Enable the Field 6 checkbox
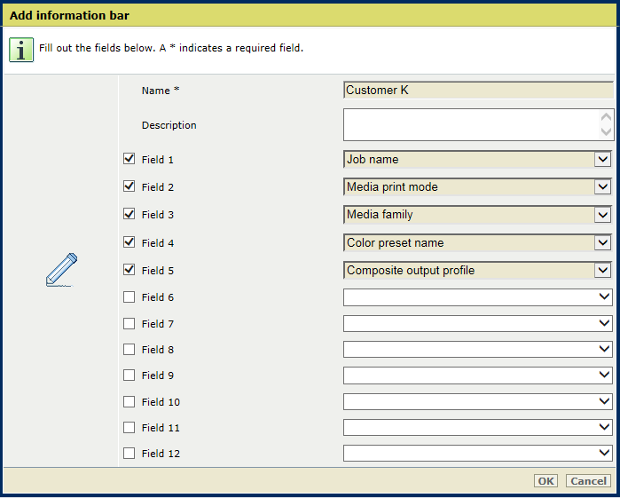 [129, 296]
